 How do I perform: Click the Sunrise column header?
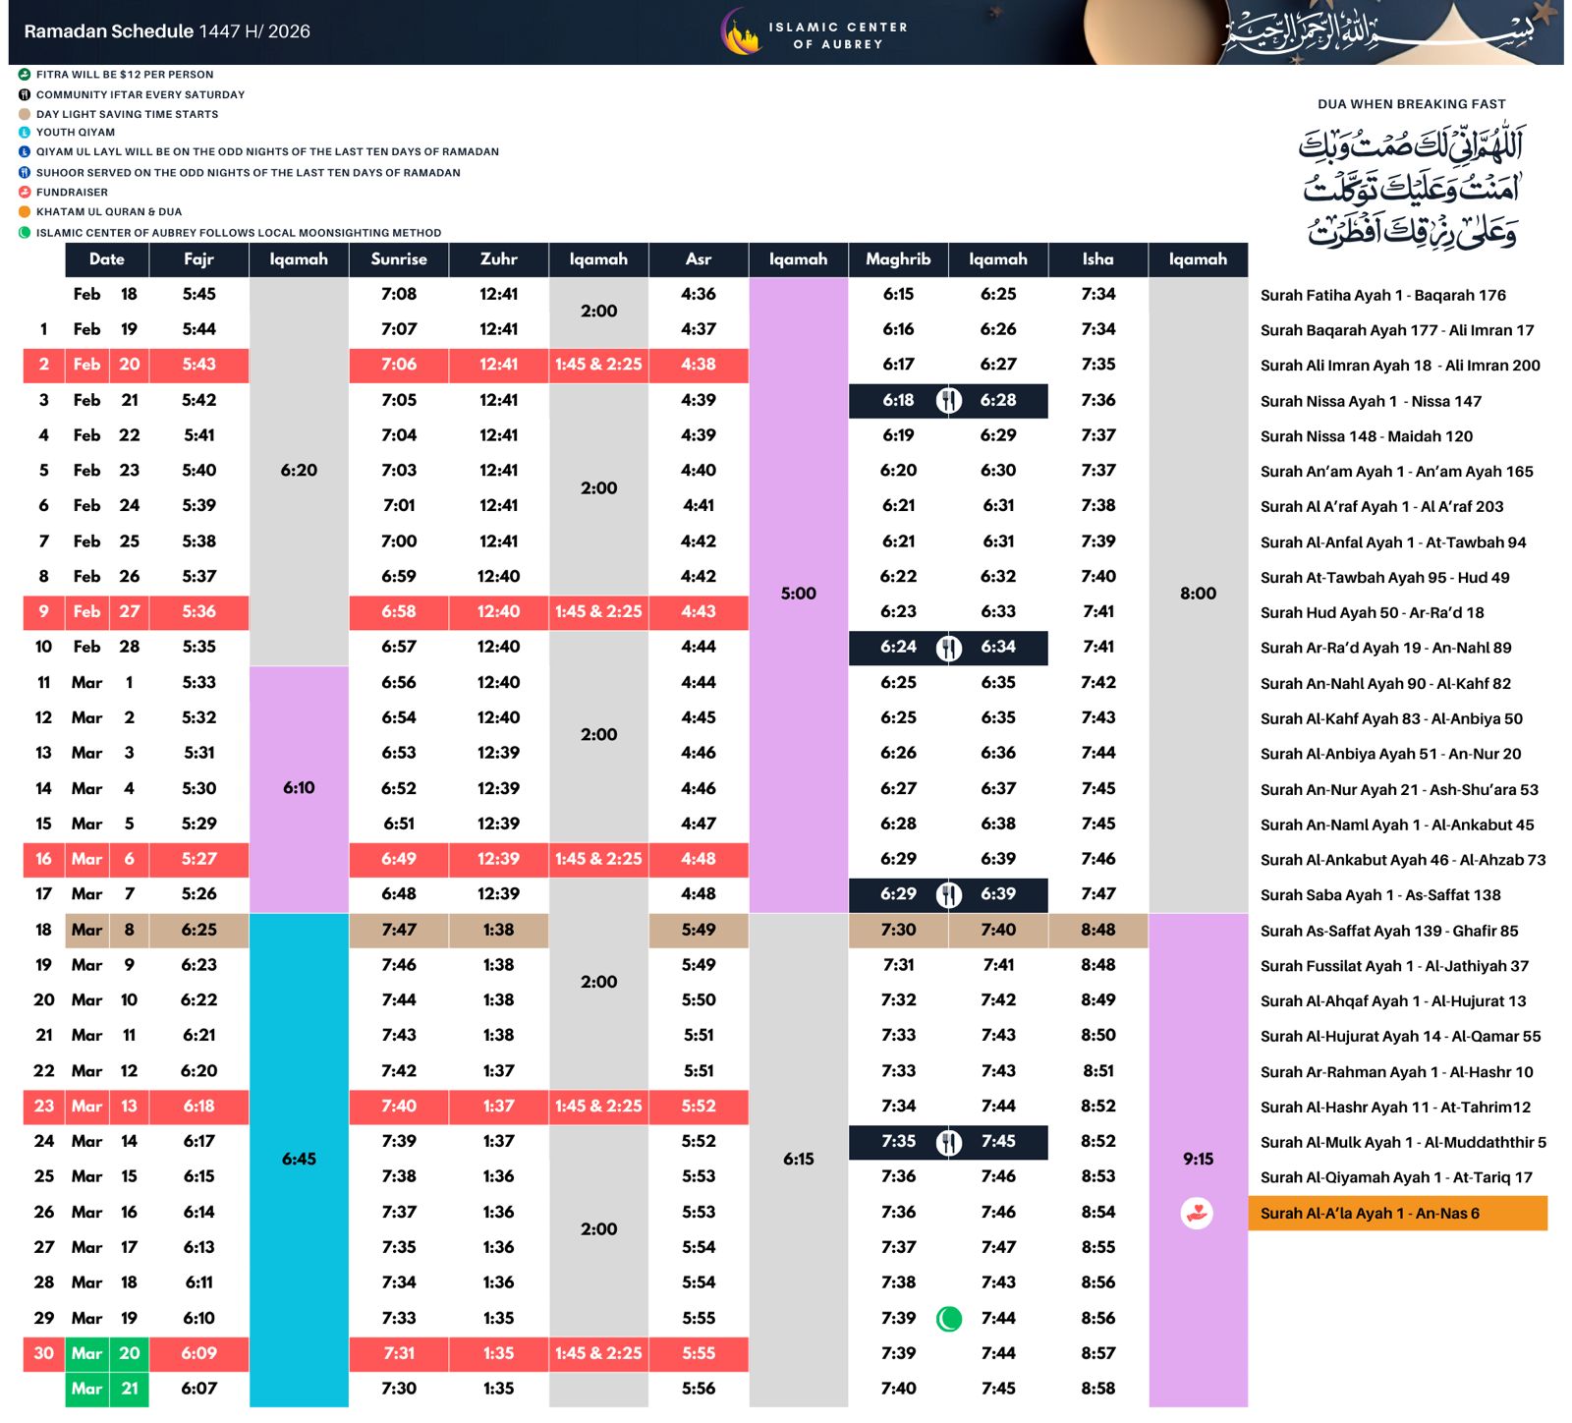coord(399,259)
